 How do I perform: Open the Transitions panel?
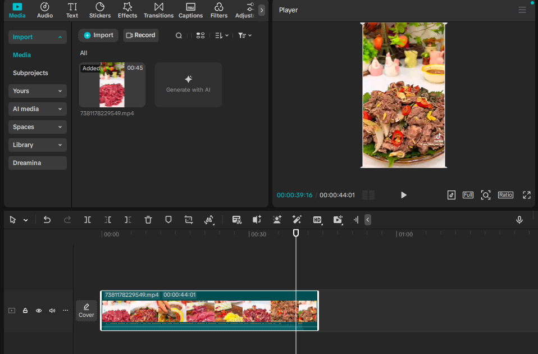(x=158, y=10)
